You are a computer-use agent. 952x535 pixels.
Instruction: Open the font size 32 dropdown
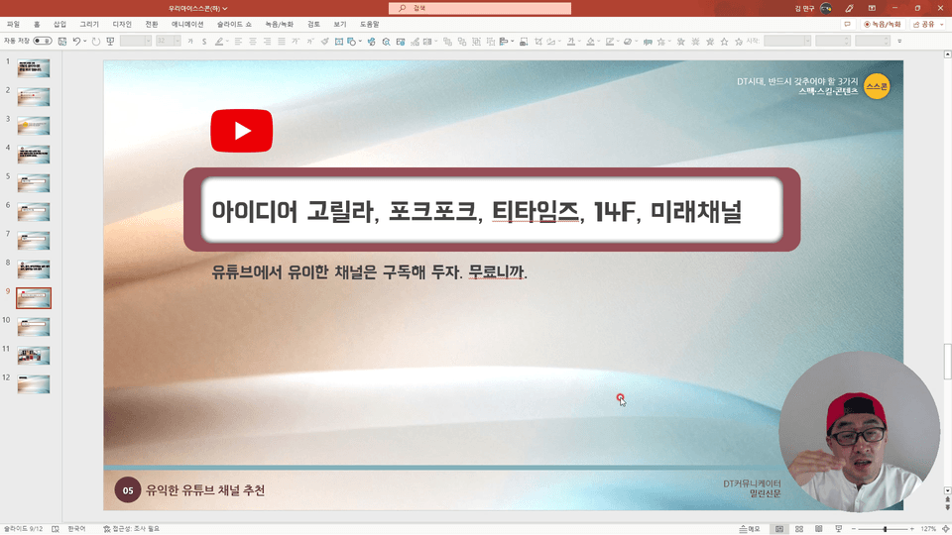point(178,42)
